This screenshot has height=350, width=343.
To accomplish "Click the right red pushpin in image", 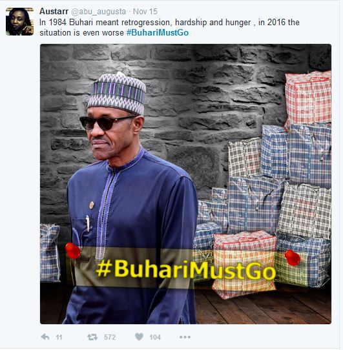I will point(293,258).
